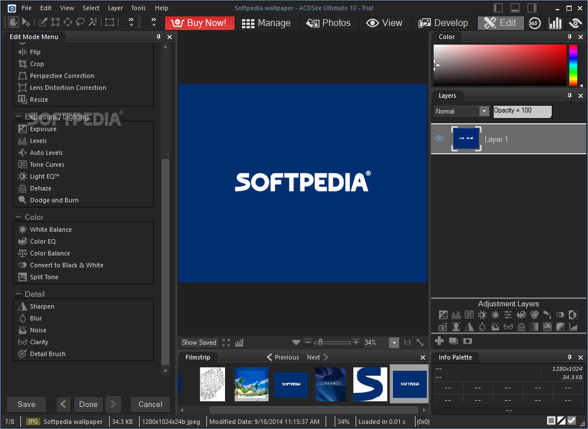
Task: Open the triangle menu left of zoom slider
Action: 296,343
